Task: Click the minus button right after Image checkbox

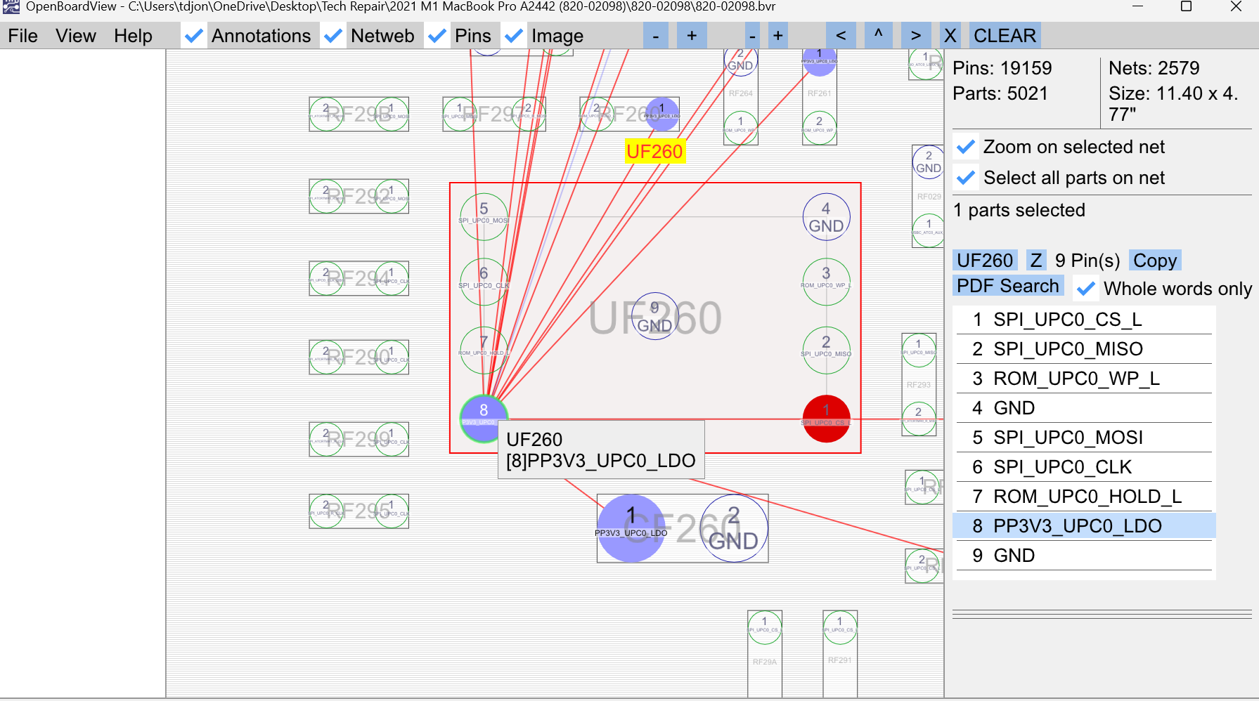Action: (656, 36)
